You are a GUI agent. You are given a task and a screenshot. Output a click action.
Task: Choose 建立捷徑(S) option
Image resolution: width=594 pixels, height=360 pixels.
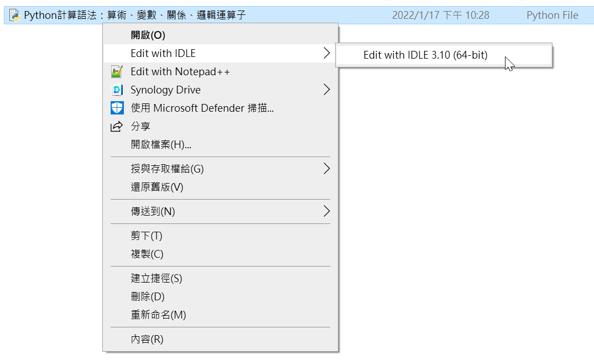[x=221, y=278]
